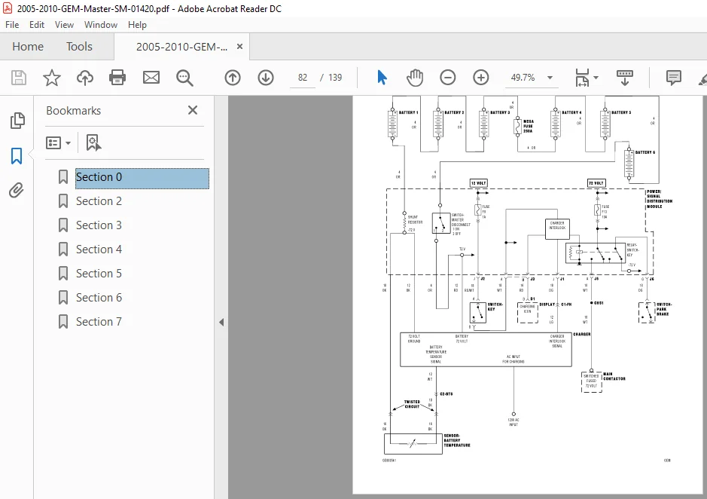Toggle the Bookmarks side panel icon
The height and width of the screenshot is (499, 707).
click(17, 156)
